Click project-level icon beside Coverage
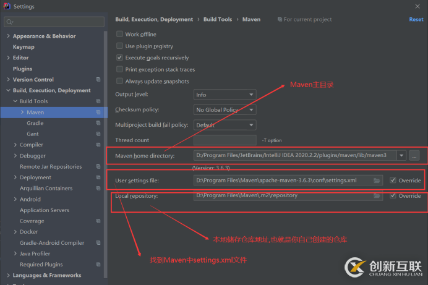Viewport: 428px width, 285px height. (x=98, y=221)
